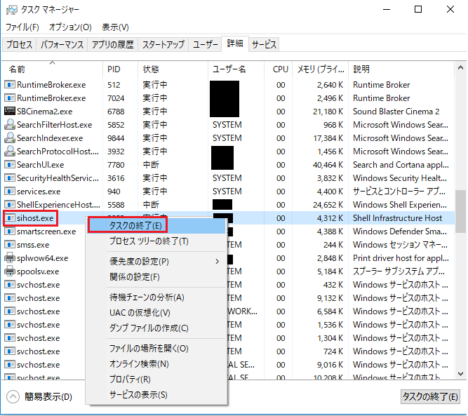Sort by the メモリ column header
468x416 pixels.
[x=320, y=69]
